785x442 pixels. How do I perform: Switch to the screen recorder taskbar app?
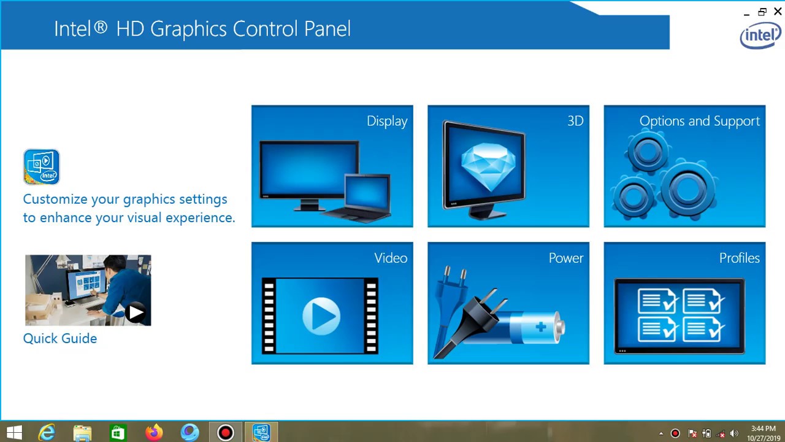226,432
